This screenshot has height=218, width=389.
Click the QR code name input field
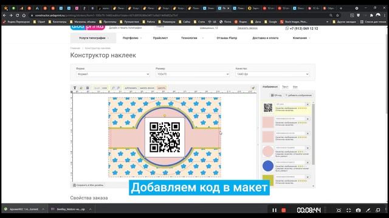(x=290, y=104)
